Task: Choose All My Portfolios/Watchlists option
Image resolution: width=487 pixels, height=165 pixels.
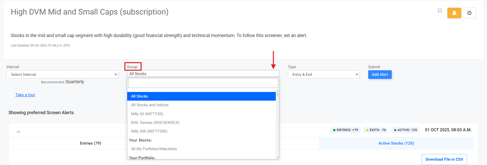Action: (154, 149)
